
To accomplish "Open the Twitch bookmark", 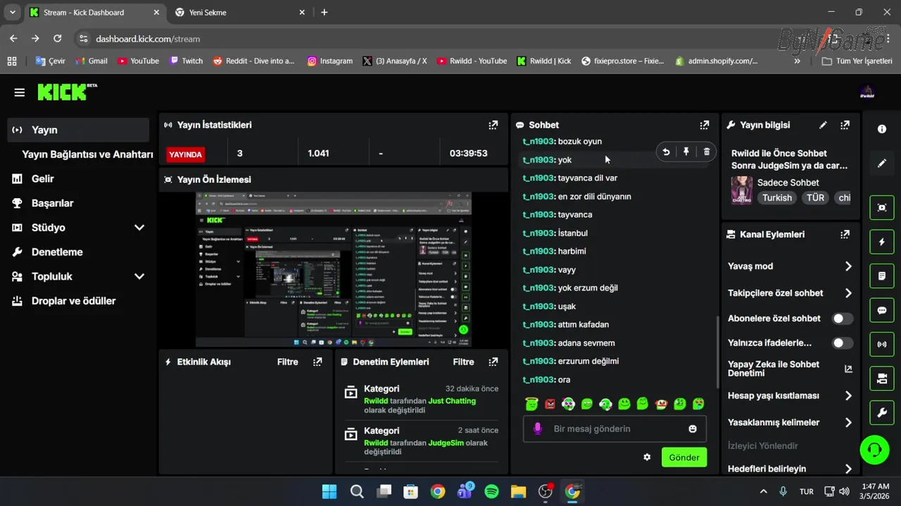I will coord(186,61).
